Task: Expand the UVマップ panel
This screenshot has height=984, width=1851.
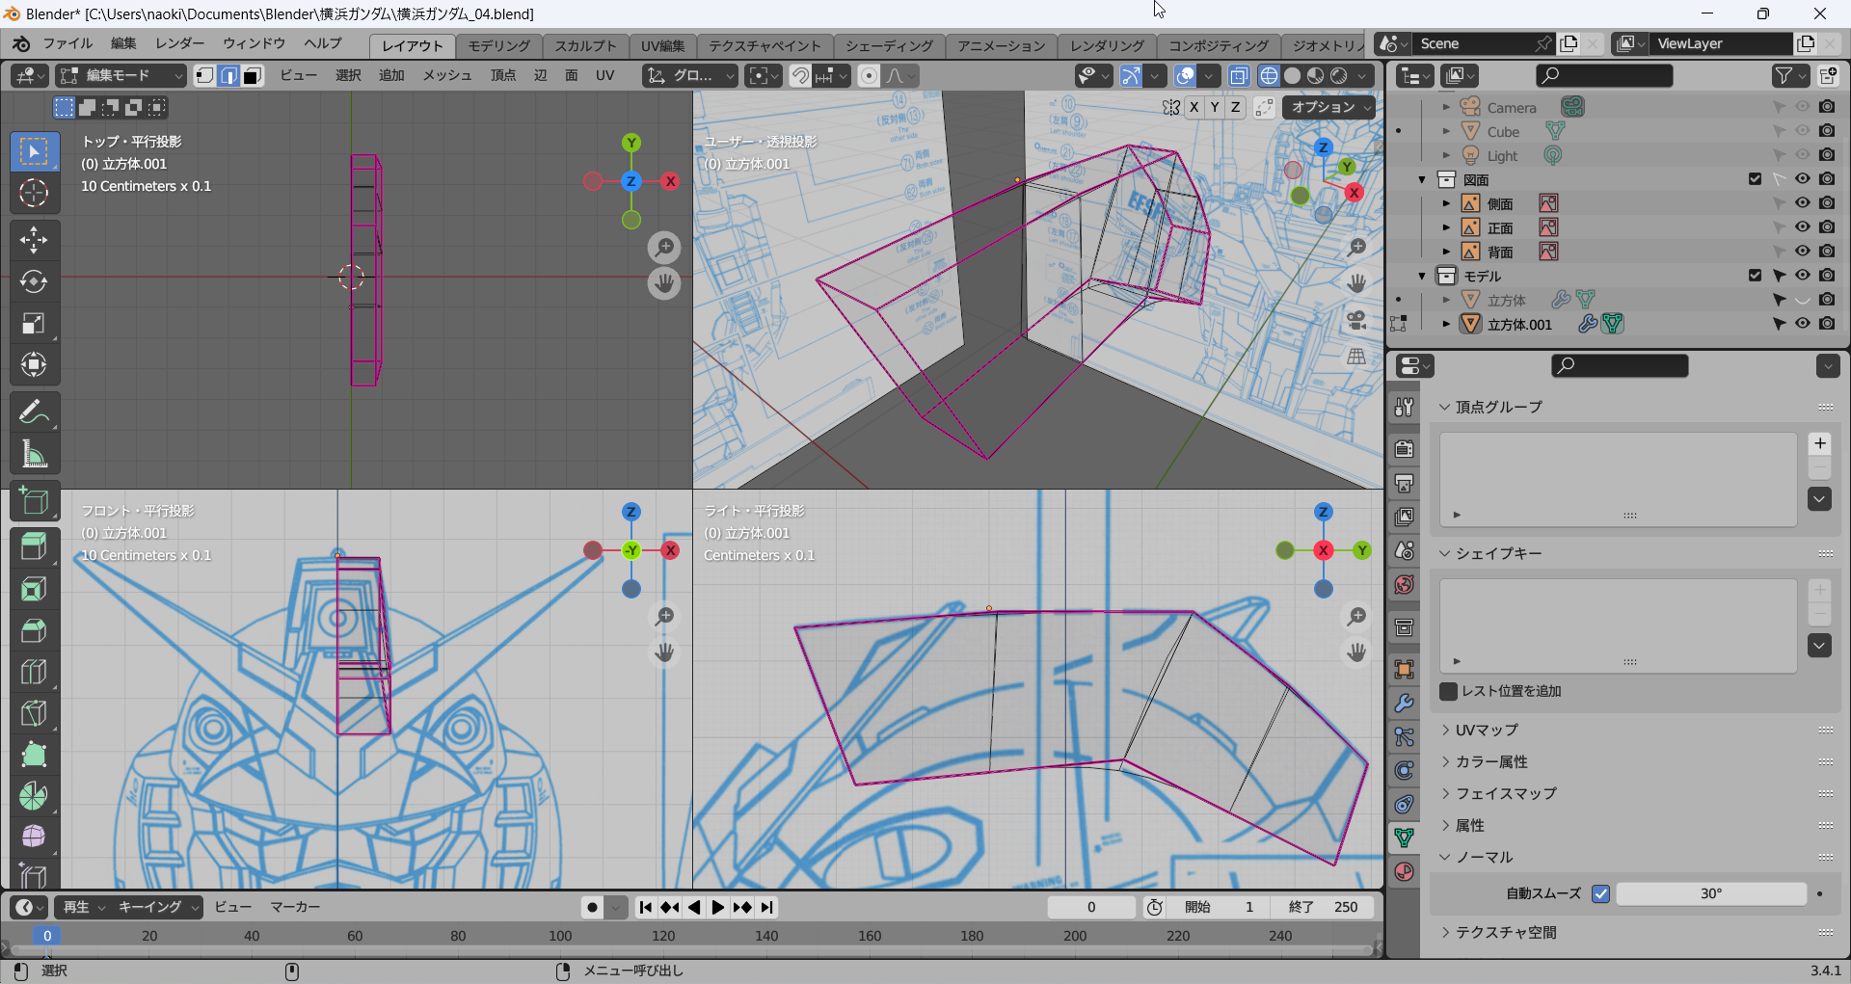Action: (1486, 730)
